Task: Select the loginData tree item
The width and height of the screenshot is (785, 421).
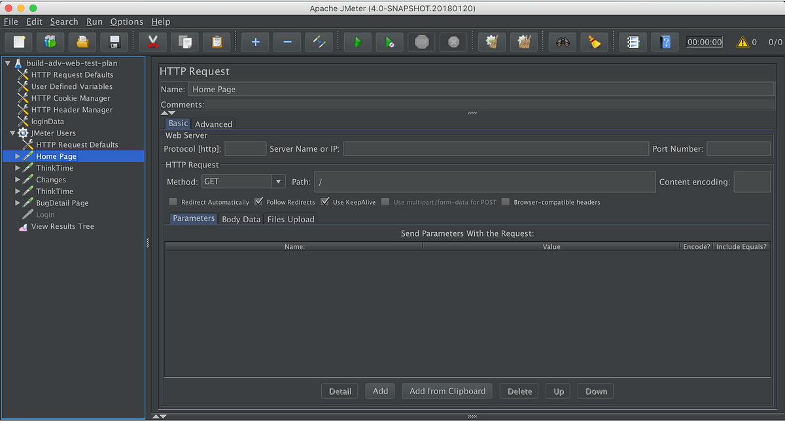Action: click(x=48, y=122)
